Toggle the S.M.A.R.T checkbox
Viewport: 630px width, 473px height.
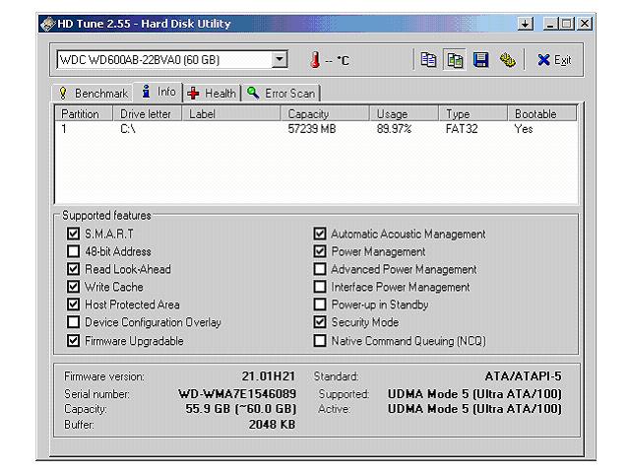coord(73,234)
